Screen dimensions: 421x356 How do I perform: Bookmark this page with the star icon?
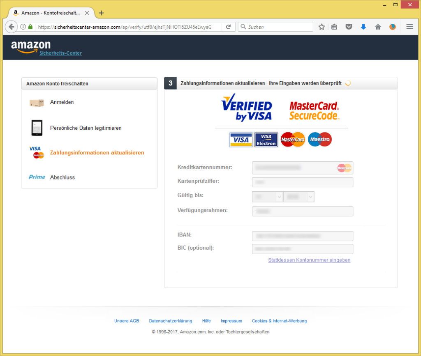tap(322, 27)
